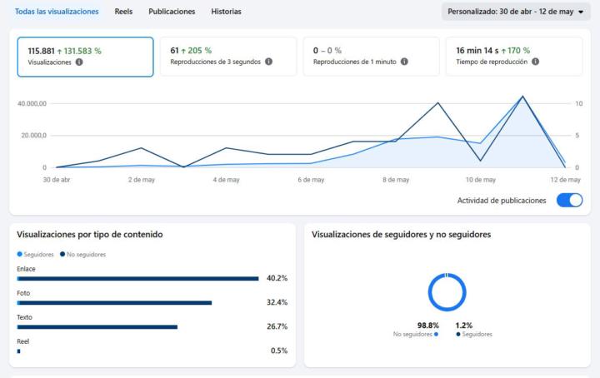Screen dimensions: 600x378
Task: Click the Reel bar in content chart
Action: [x=18, y=351]
